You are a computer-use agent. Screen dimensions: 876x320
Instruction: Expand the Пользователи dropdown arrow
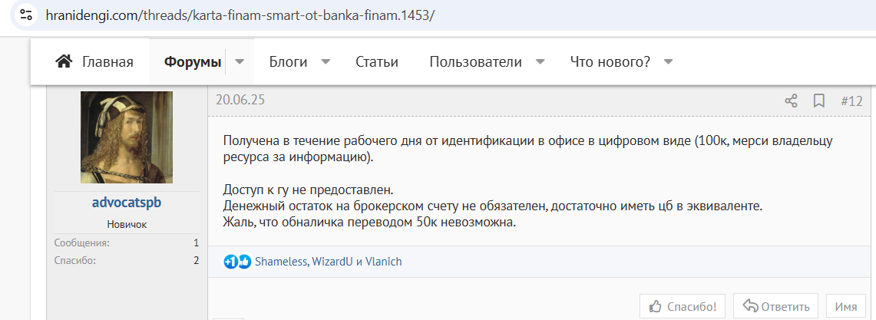[x=540, y=61]
